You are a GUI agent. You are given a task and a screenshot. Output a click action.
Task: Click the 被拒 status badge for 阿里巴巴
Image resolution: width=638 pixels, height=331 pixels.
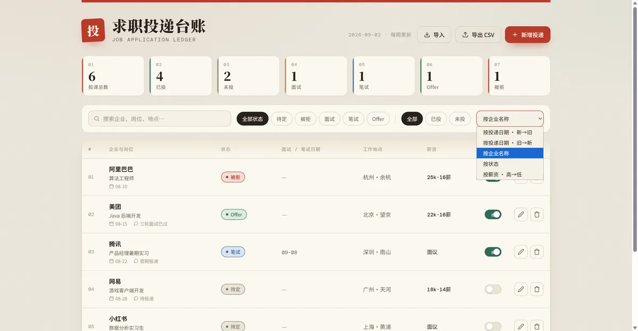pos(233,177)
